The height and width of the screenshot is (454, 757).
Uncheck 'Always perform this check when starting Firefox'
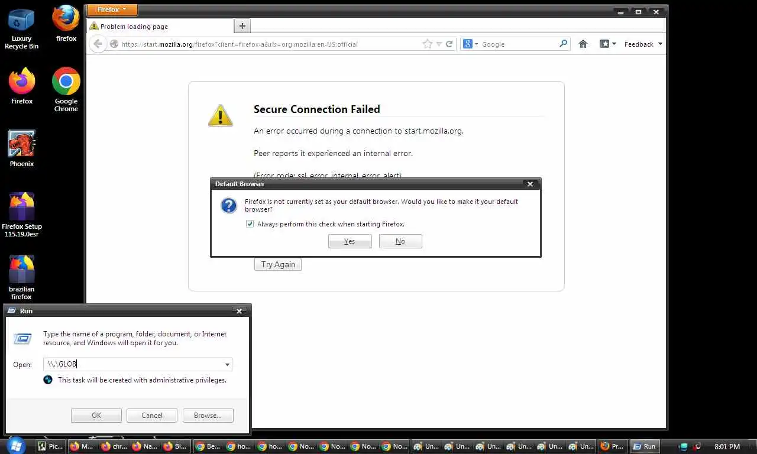point(250,224)
